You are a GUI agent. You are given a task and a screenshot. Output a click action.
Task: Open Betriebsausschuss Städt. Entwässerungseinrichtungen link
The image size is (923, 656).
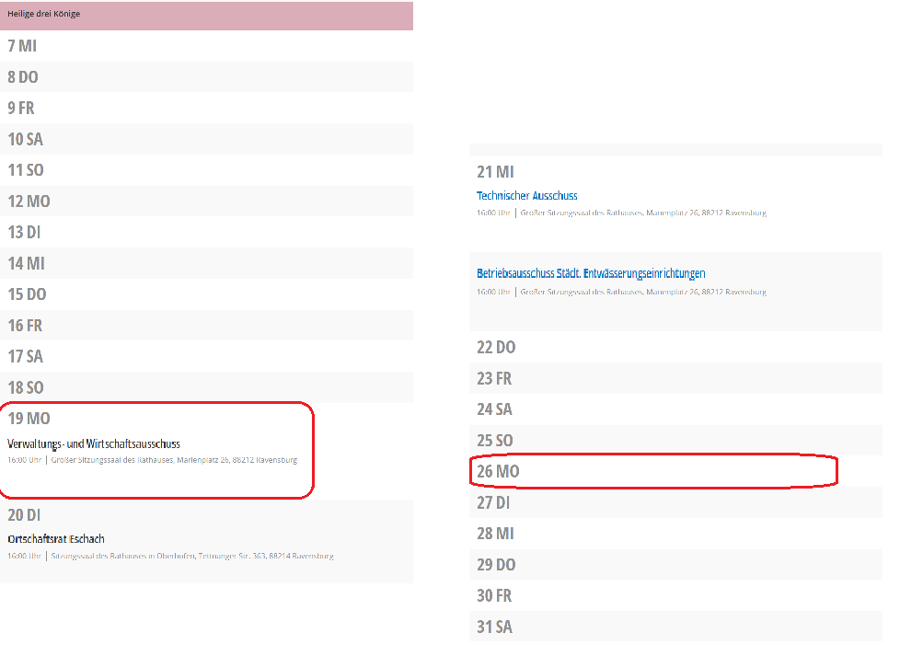tap(591, 273)
